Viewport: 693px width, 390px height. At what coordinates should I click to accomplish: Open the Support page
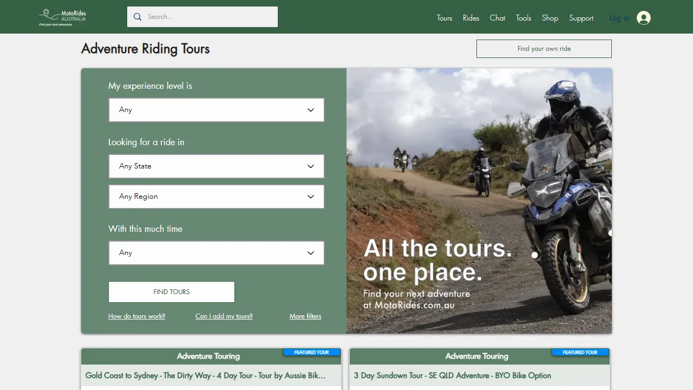581,18
